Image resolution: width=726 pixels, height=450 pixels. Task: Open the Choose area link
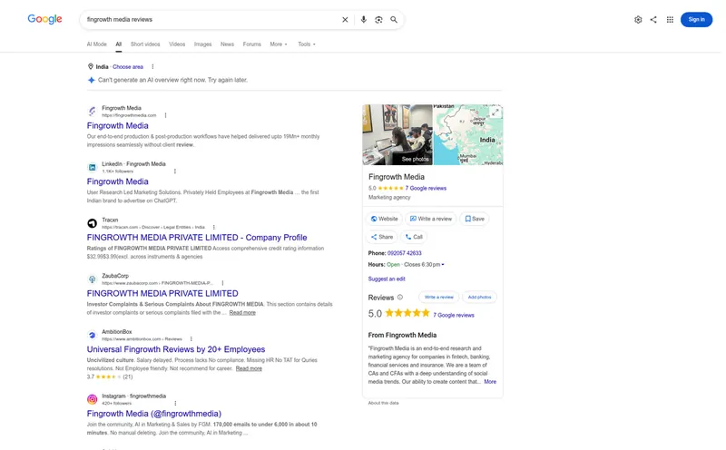[128, 66]
